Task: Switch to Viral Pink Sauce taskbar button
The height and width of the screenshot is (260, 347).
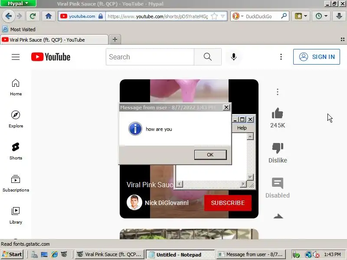Action: pyautogui.click(x=110, y=254)
